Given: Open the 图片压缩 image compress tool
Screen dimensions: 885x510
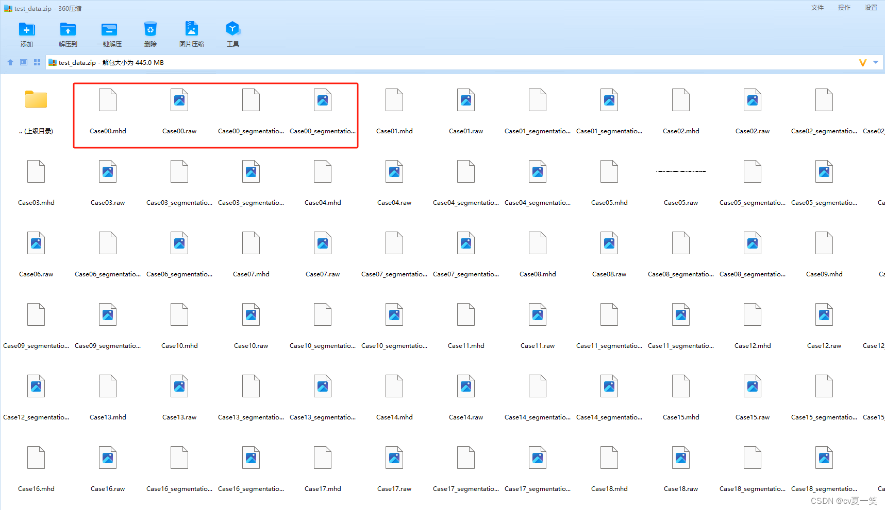Looking at the screenshot, I should coord(192,29).
